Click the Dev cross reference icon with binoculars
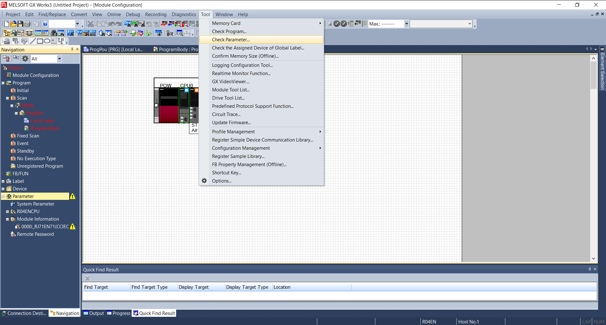The image size is (606, 325). coord(70,33)
